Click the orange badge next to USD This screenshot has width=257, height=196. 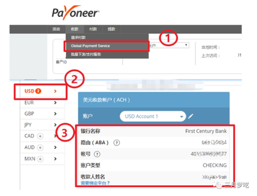coord(38,91)
